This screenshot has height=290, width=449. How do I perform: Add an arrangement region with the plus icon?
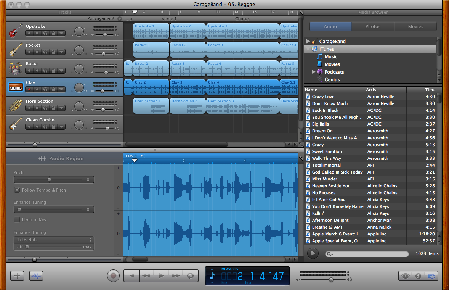click(x=119, y=18)
